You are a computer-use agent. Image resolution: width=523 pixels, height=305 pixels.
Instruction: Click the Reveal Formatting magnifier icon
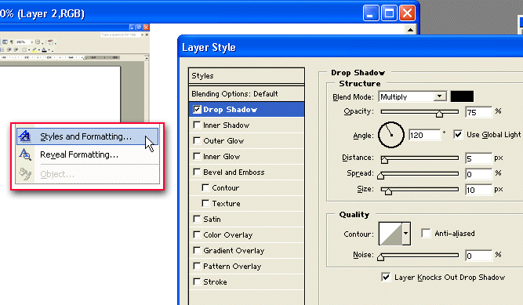pyautogui.click(x=25, y=154)
